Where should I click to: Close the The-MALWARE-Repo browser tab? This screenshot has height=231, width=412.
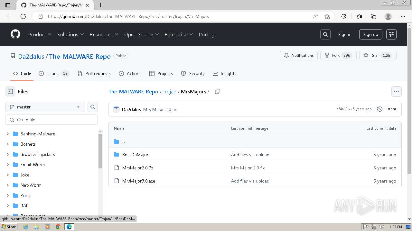88,5
